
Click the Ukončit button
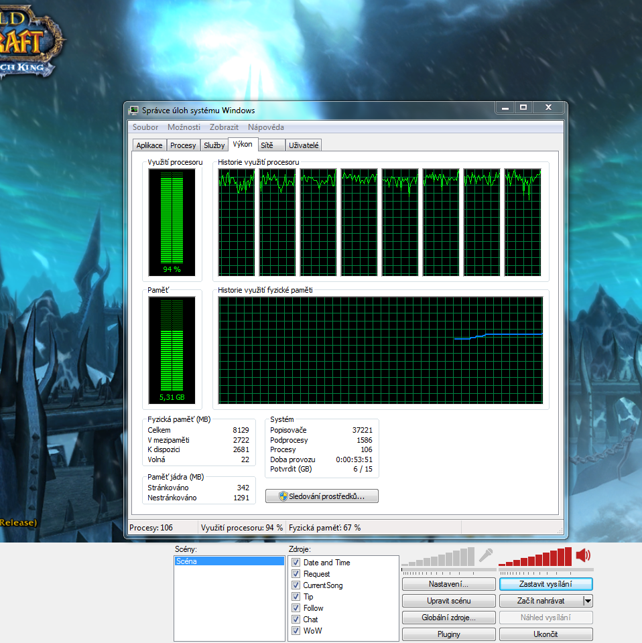pos(546,634)
